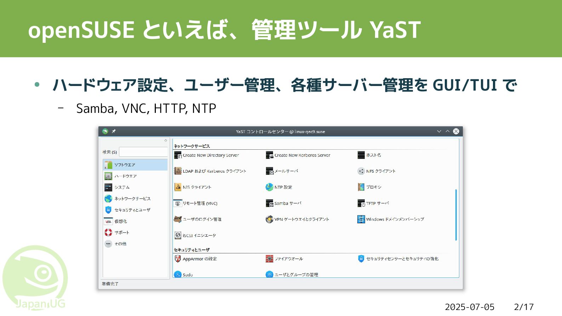Click the small sidebar float button
The image size is (562, 316).
click(165, 140)
